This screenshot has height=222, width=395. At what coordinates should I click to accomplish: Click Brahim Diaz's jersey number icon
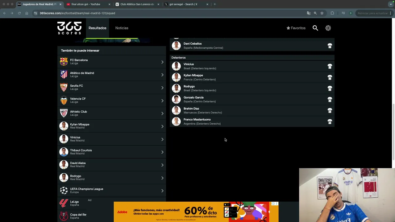click(x=330, y=110)
